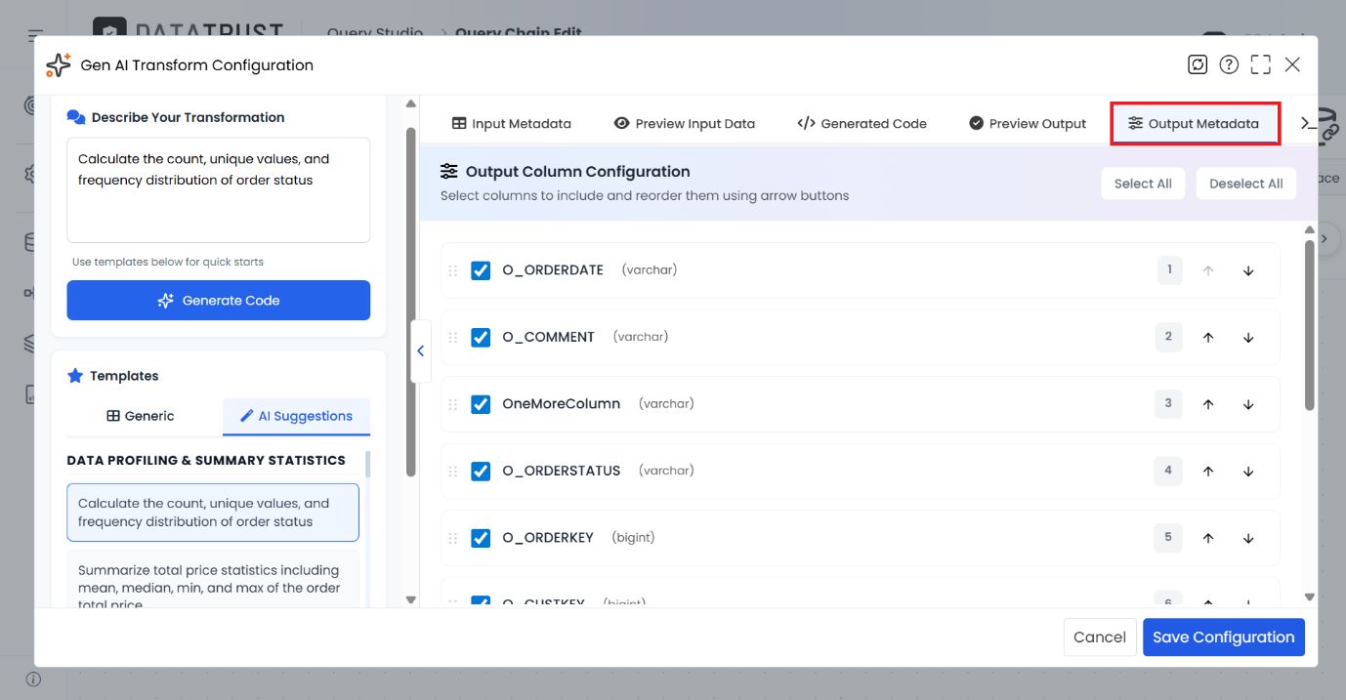Click the O_ORDERKEY column name
The width and height of the screenshot is (1346, 700).
click(x=548, y=538)
